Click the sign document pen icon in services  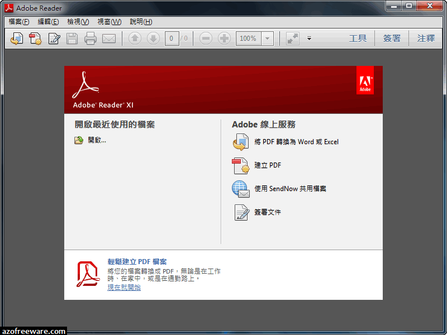(241, 213)
